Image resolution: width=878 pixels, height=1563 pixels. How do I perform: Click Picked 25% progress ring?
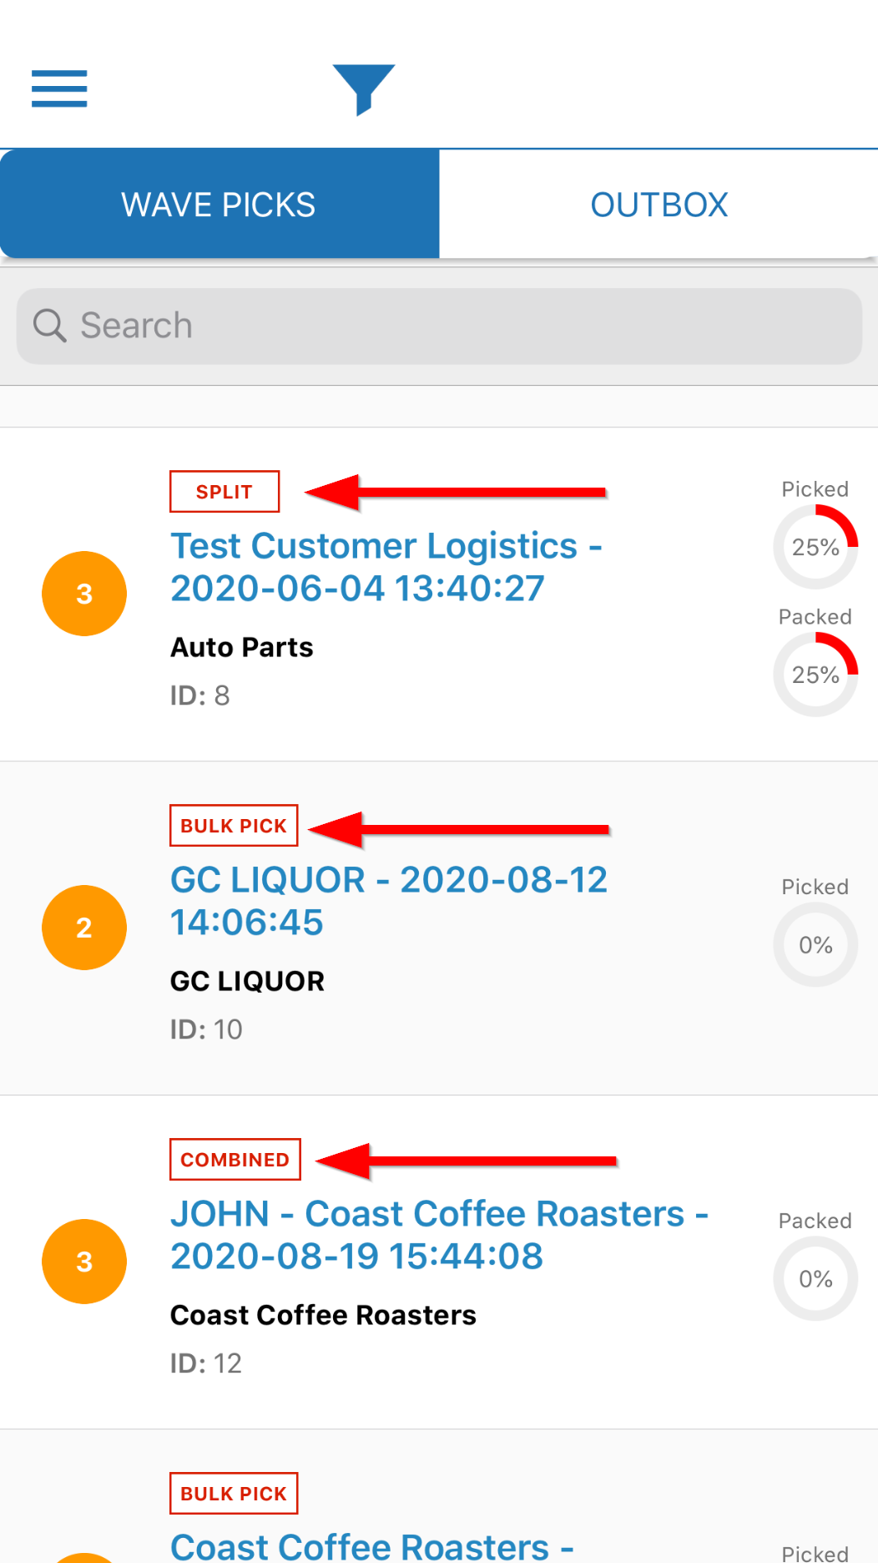(x=815, y=547)
